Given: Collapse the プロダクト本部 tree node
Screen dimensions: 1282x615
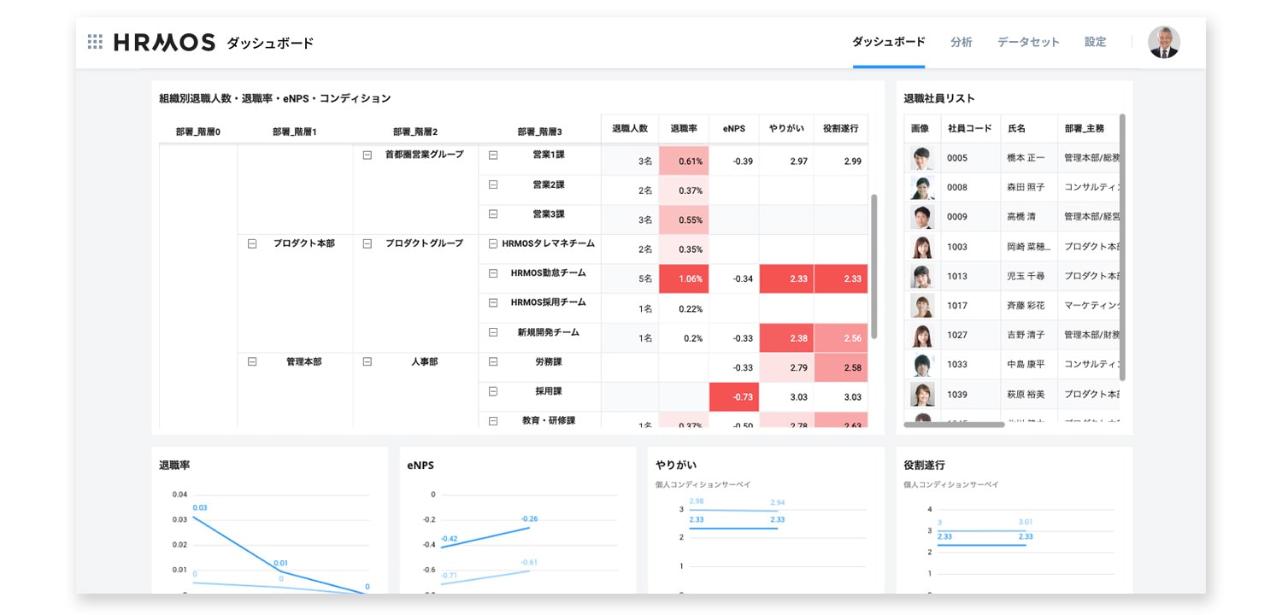Looking at the screenshot, I should click(251, 243).
